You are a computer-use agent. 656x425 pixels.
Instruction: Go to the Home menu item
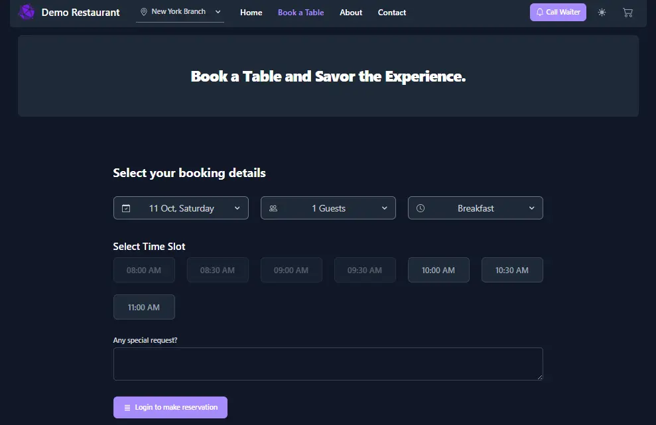[x=251, y=13]
